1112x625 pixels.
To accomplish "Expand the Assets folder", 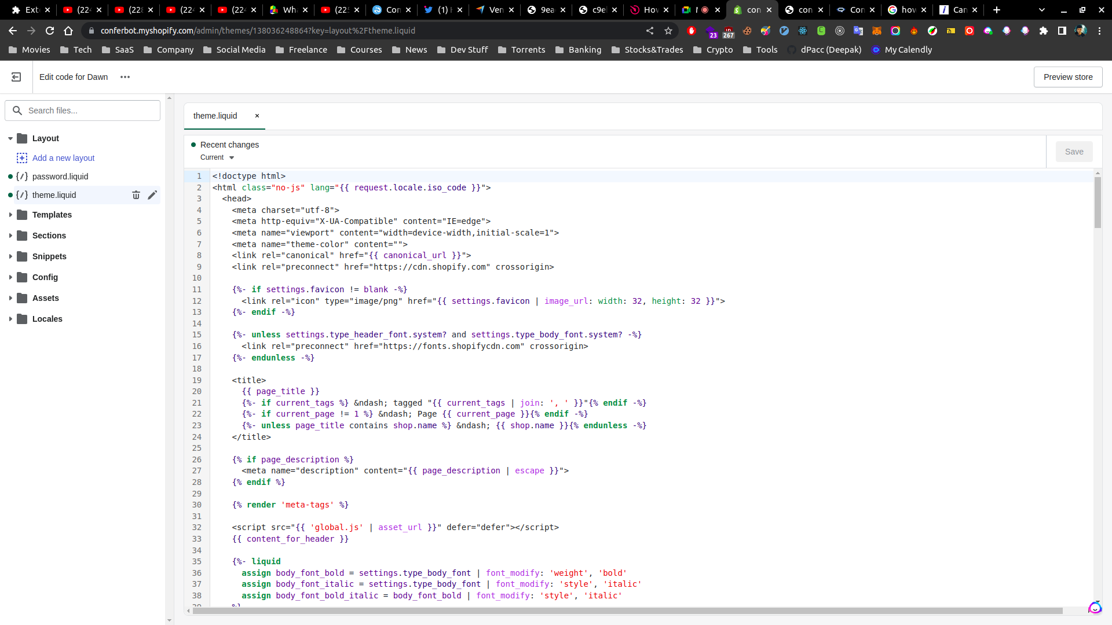I will [x=10, y=298].
